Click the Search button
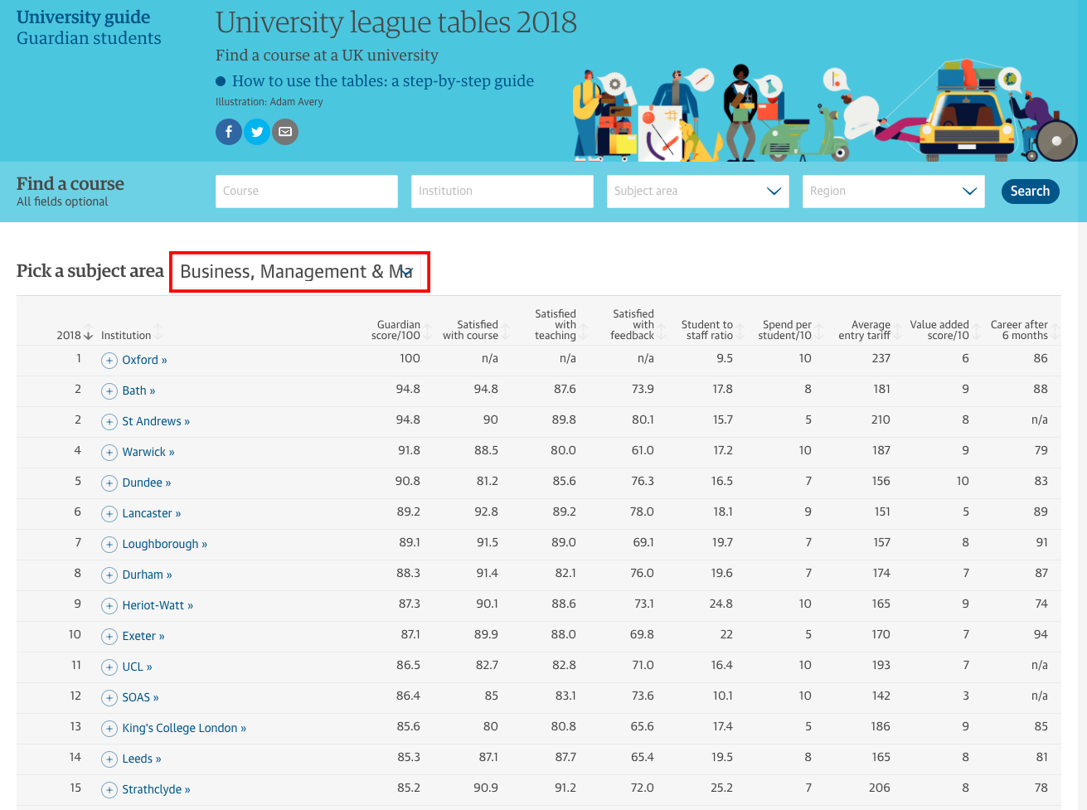1087x810 pixels. (1030, 192)
